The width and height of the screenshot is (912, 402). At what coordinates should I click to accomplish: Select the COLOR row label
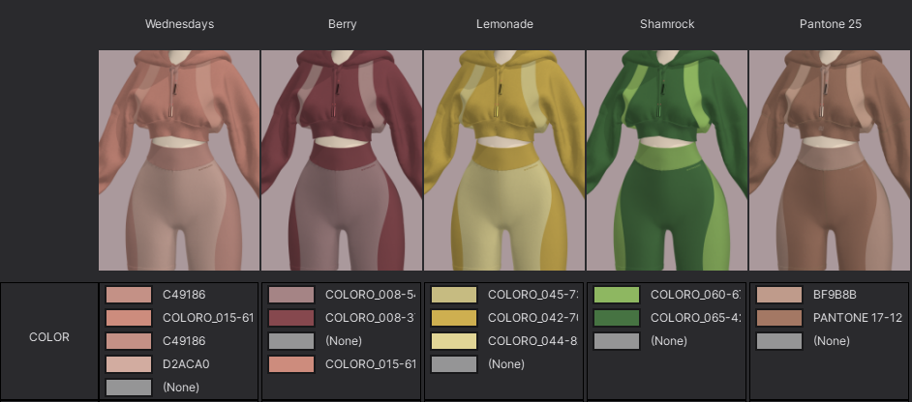point(48,338)
